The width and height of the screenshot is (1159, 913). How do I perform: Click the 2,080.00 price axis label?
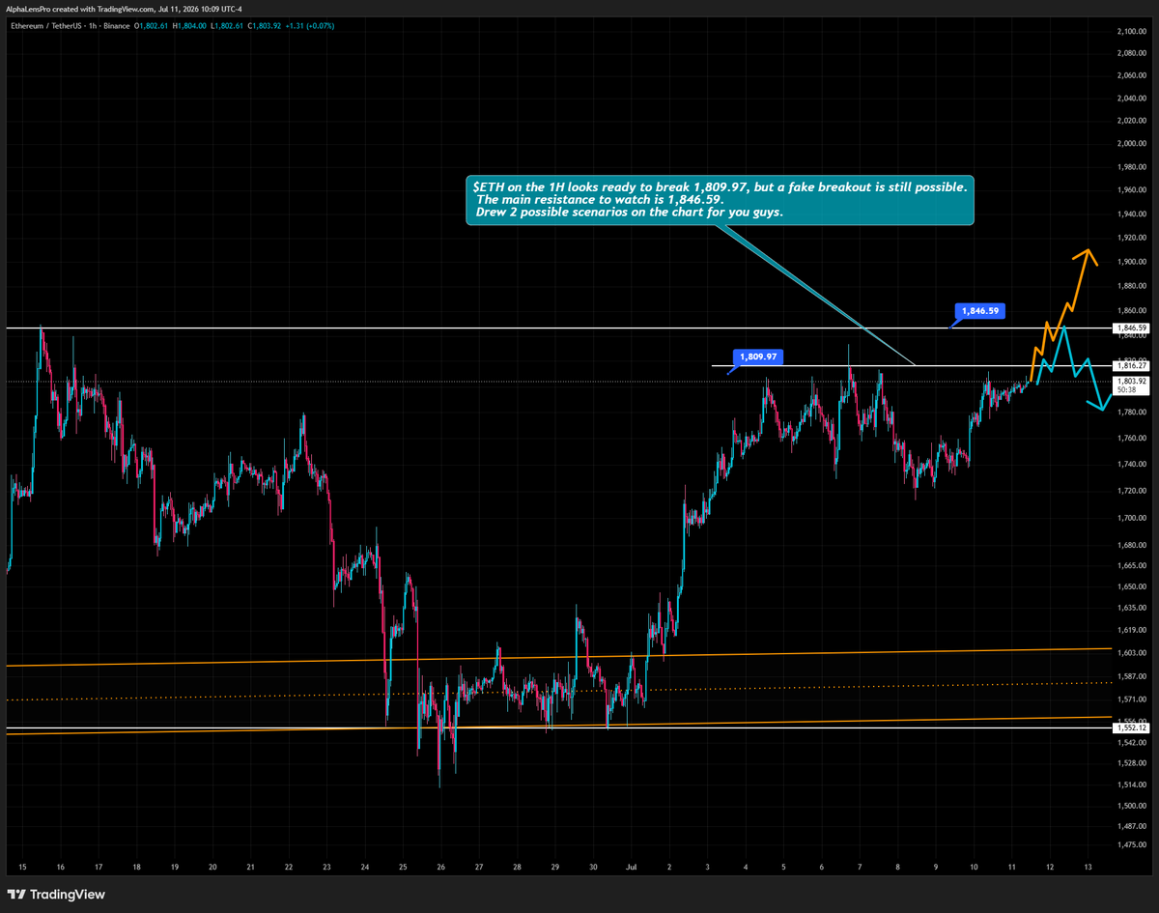point(1131,52)
